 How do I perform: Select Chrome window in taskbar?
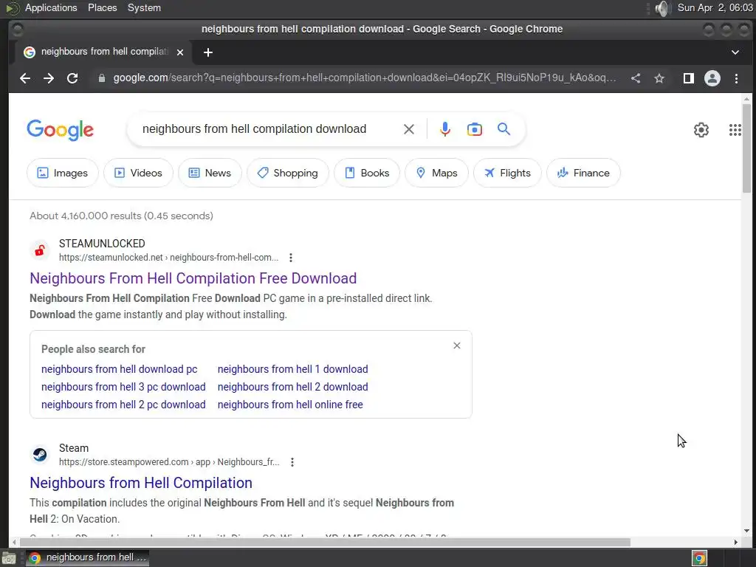pos(87,558)
